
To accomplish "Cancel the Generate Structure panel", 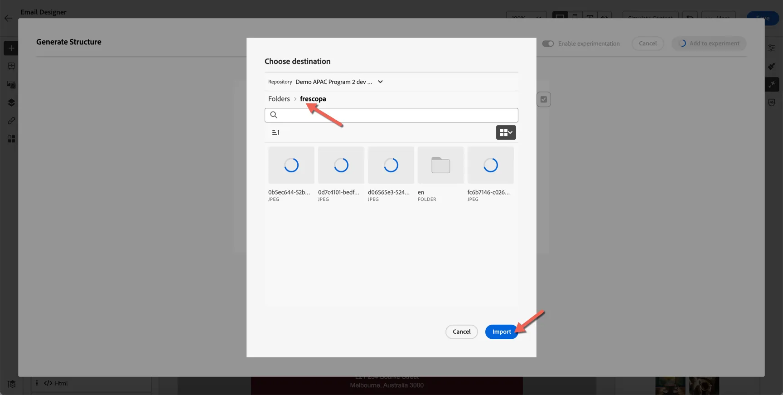I will [648, 44].
